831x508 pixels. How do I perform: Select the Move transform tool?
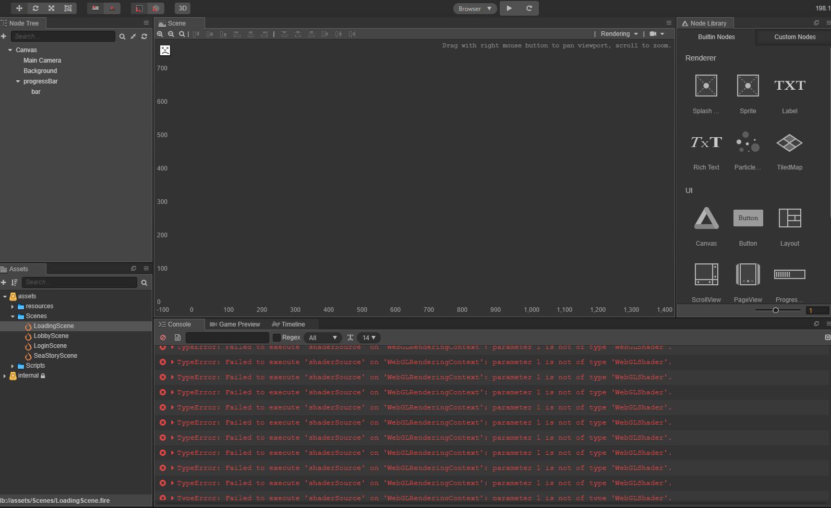pyautogui.click(x=19, y=8)
